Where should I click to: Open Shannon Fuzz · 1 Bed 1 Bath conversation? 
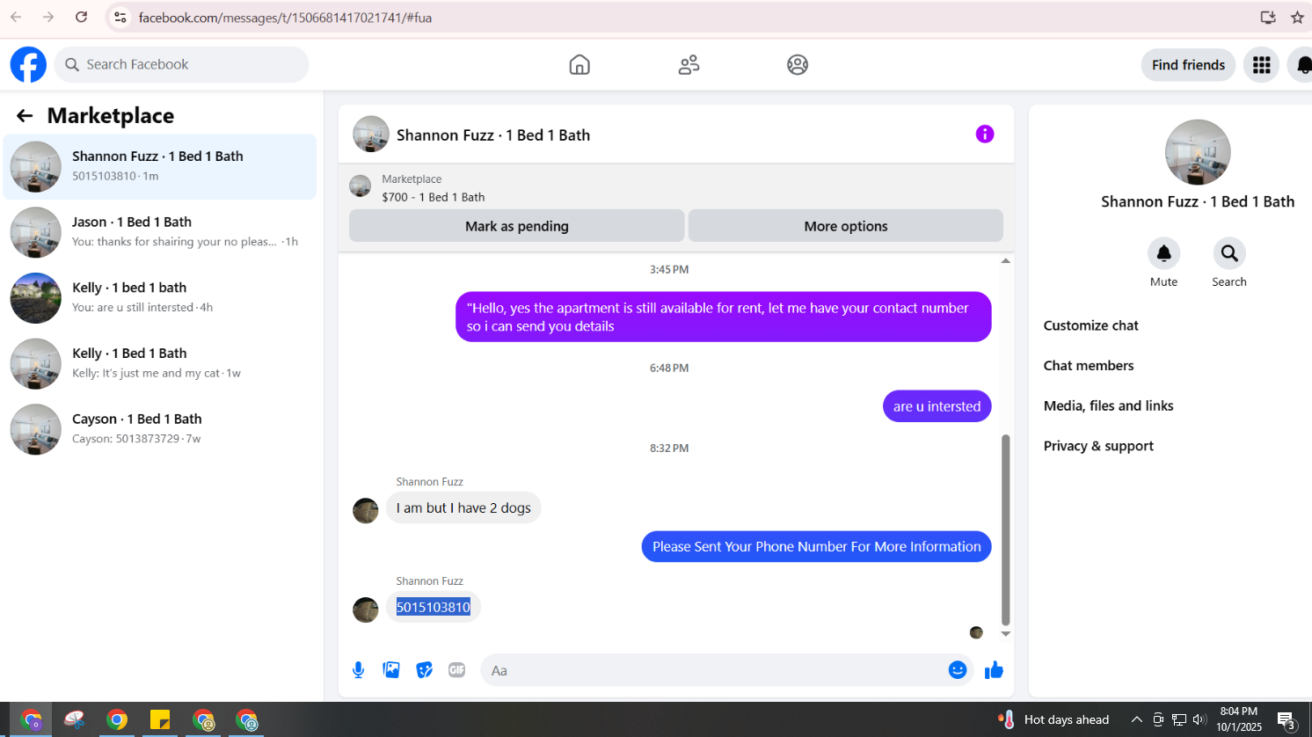tap(160, 166)
